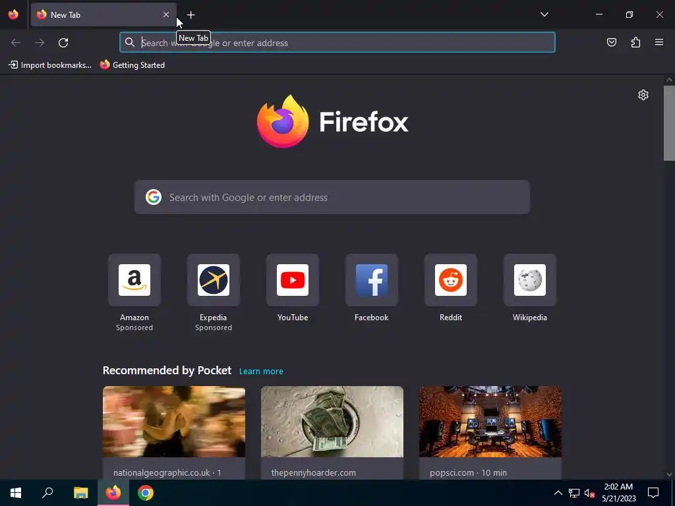Click Import bookmarks in bookmarks bar
675x506 pixels.
[x=50, y=65]
